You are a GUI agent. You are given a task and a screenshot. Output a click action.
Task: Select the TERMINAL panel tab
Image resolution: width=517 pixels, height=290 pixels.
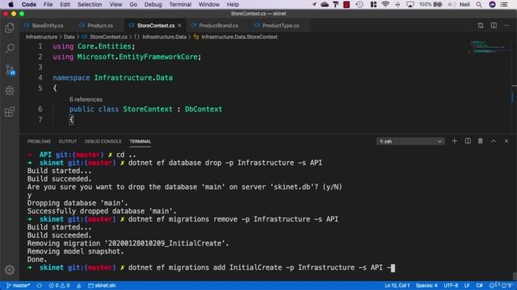pyautogui.click(x=140, y=142)
